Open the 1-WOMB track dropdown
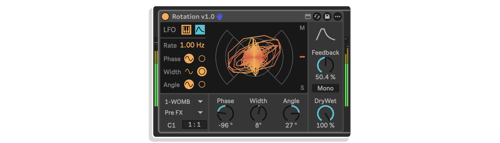 184,102
